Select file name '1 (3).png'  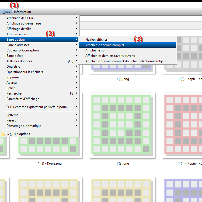(123, 163)
